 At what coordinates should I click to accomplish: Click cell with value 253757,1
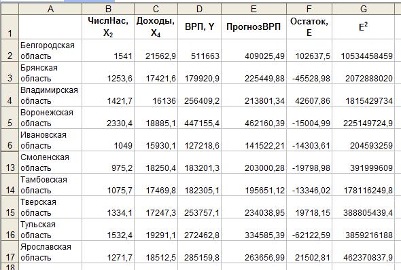(199, 207)
